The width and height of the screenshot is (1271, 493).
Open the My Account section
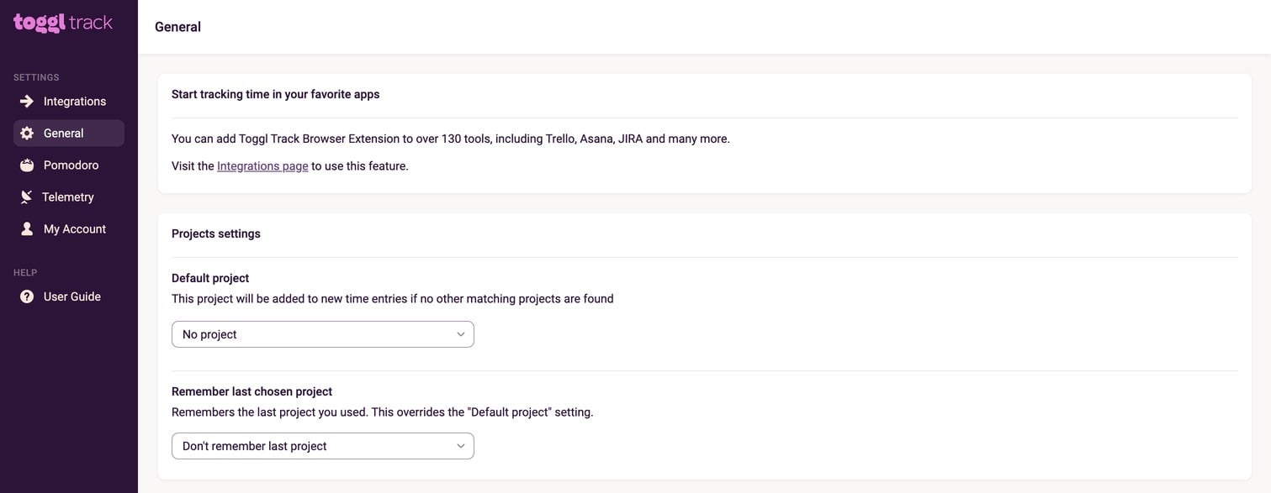click(75, 229)
